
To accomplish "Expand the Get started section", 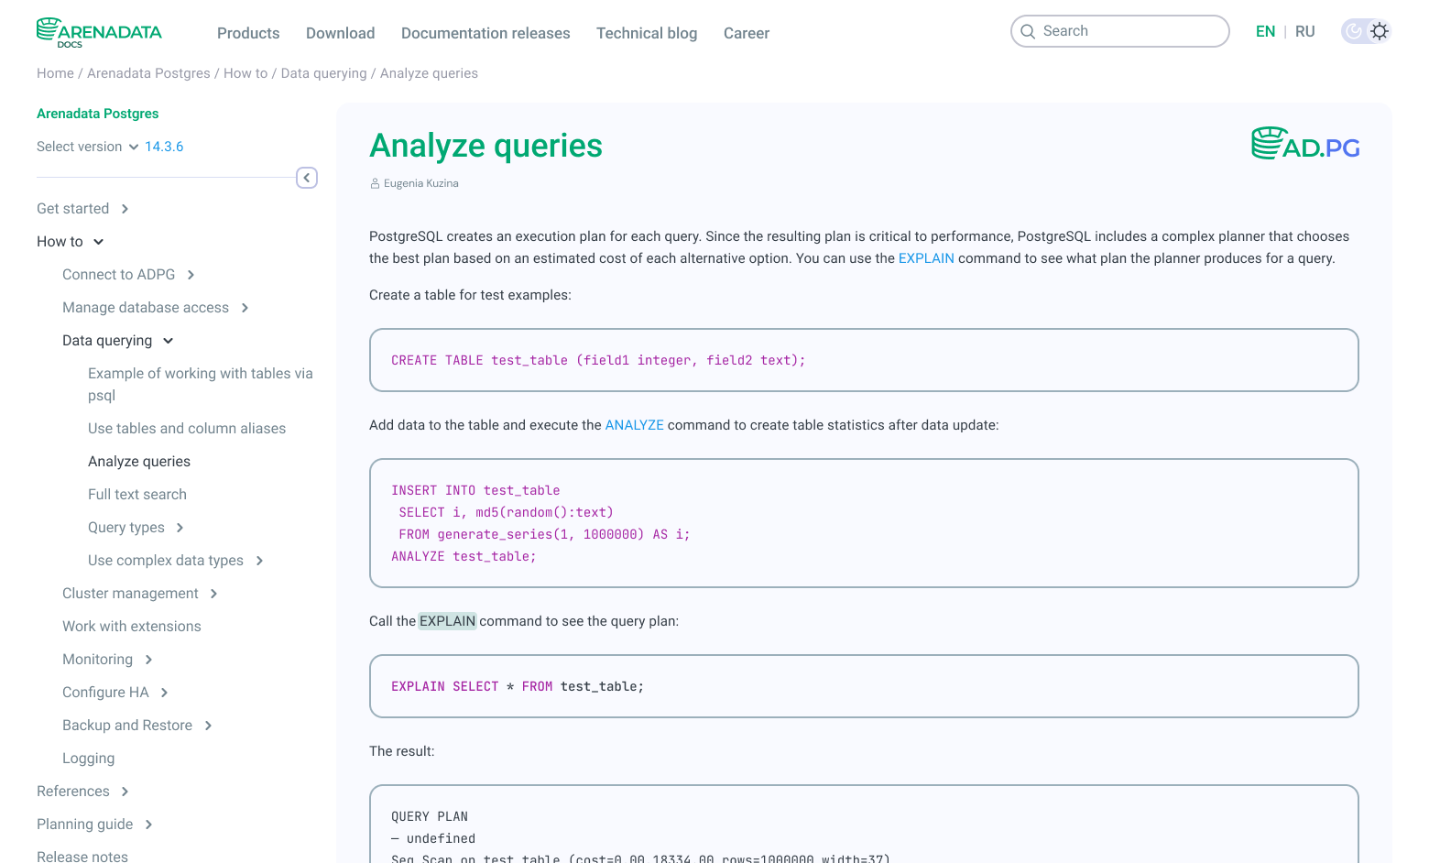I will (125, 209).
